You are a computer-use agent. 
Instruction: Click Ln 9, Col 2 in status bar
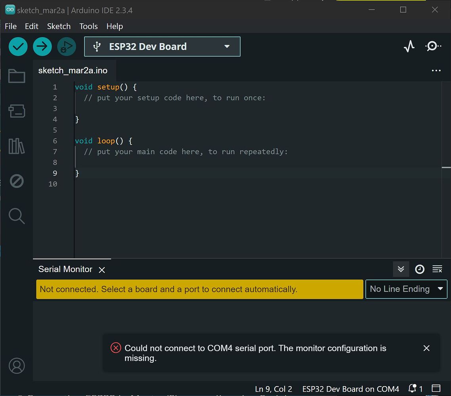point(273,389)
